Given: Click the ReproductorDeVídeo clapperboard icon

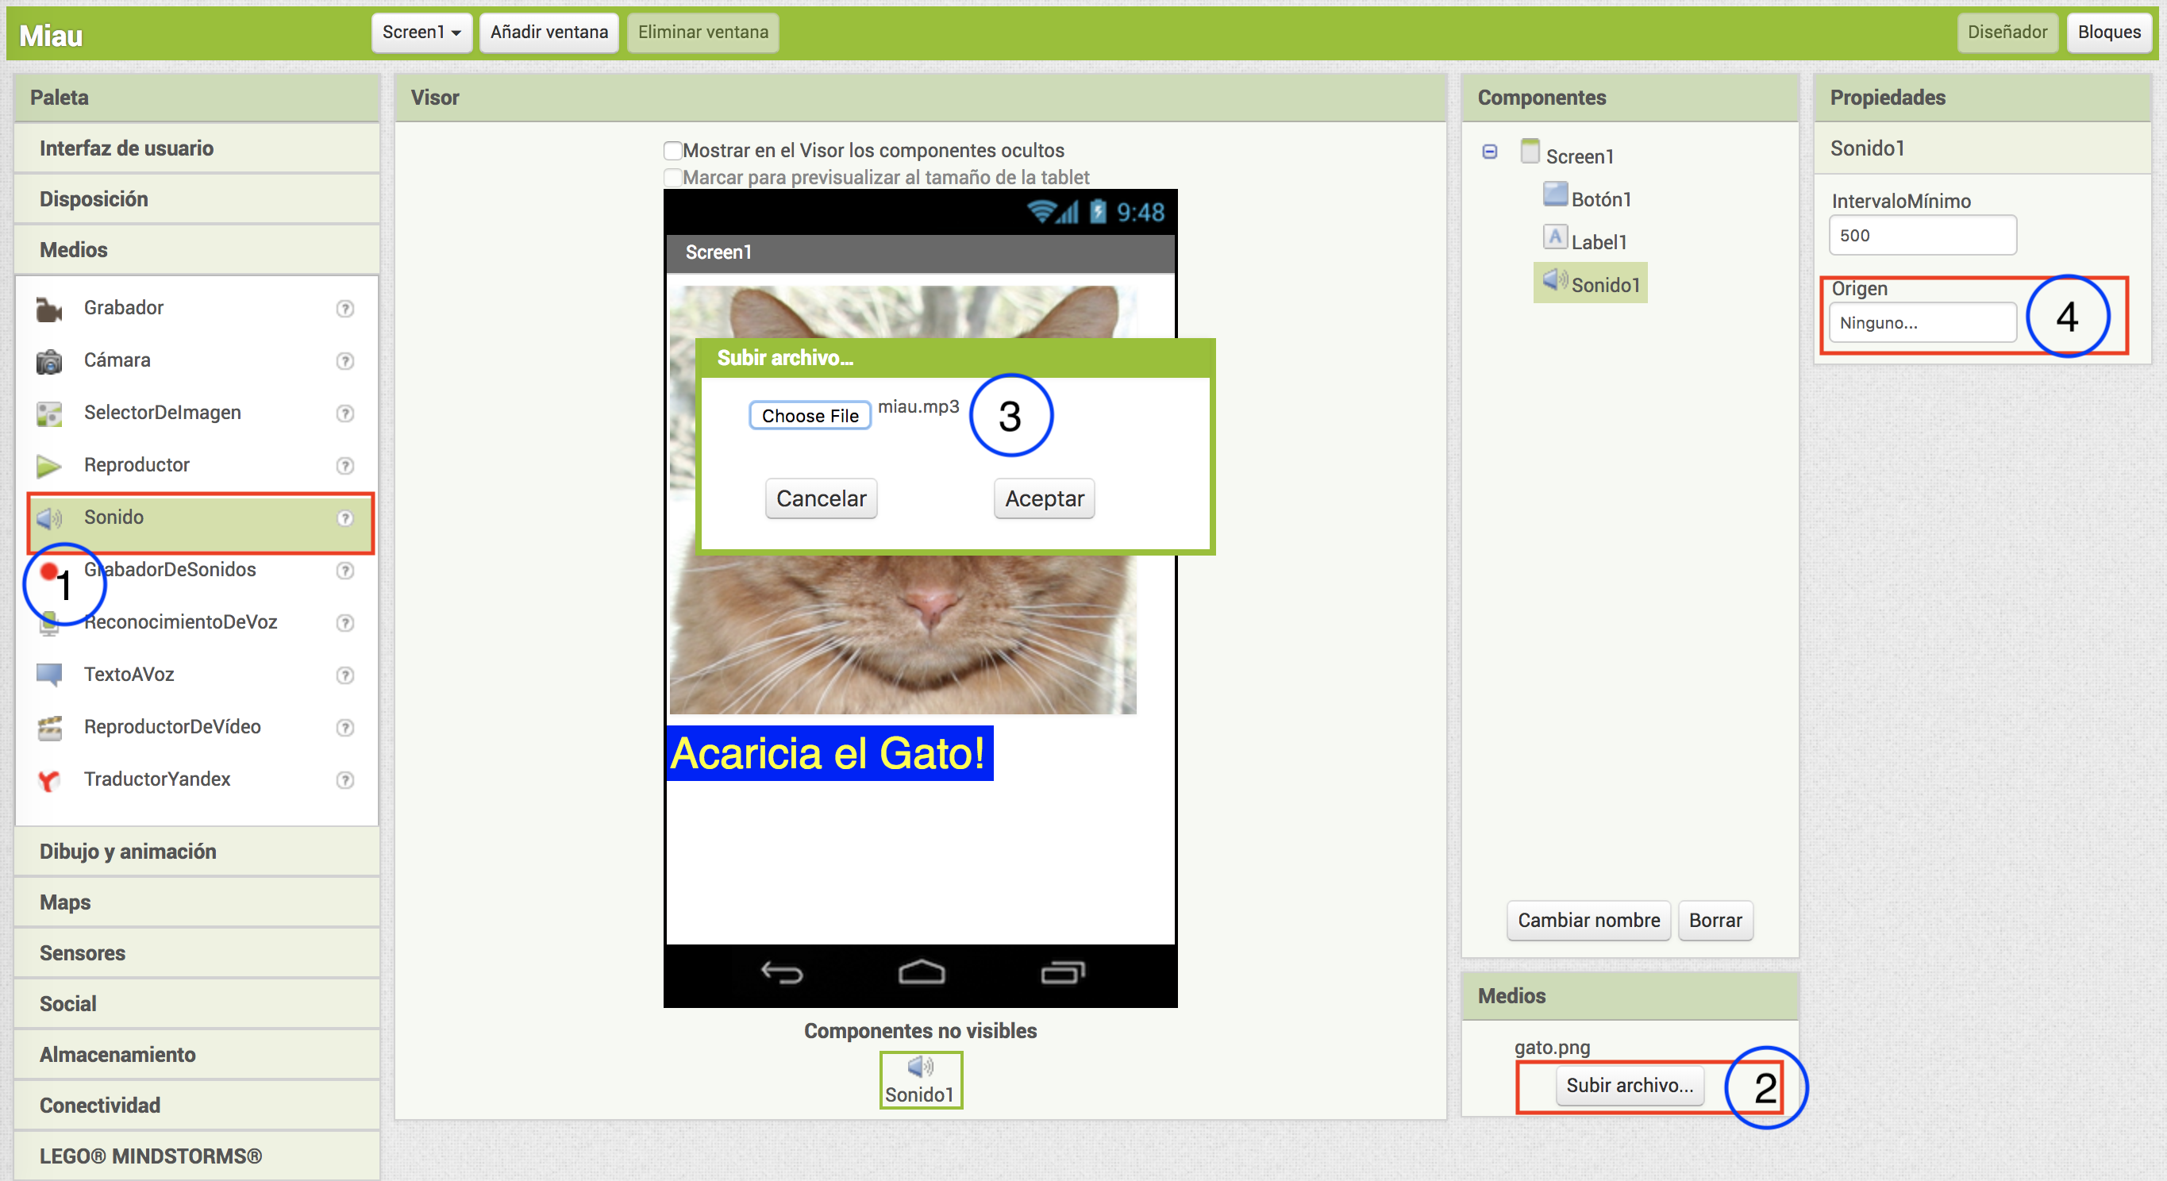Looking at the screenshot, I should 48,728.
